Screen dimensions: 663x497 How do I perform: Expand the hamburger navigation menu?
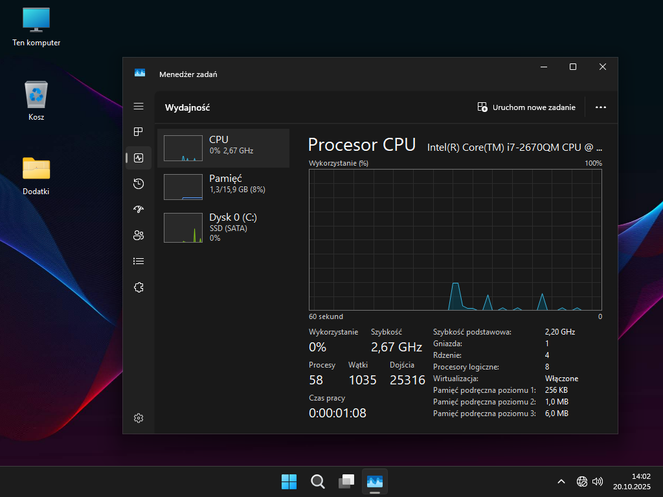point(139,106)
